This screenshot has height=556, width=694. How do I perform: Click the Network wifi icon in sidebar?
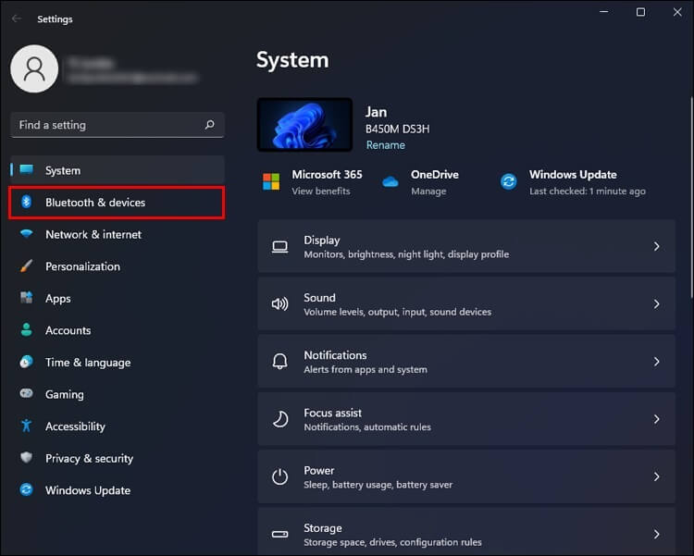[27, 234]
